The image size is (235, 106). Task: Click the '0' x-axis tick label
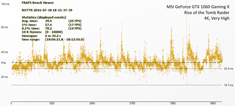11,103
